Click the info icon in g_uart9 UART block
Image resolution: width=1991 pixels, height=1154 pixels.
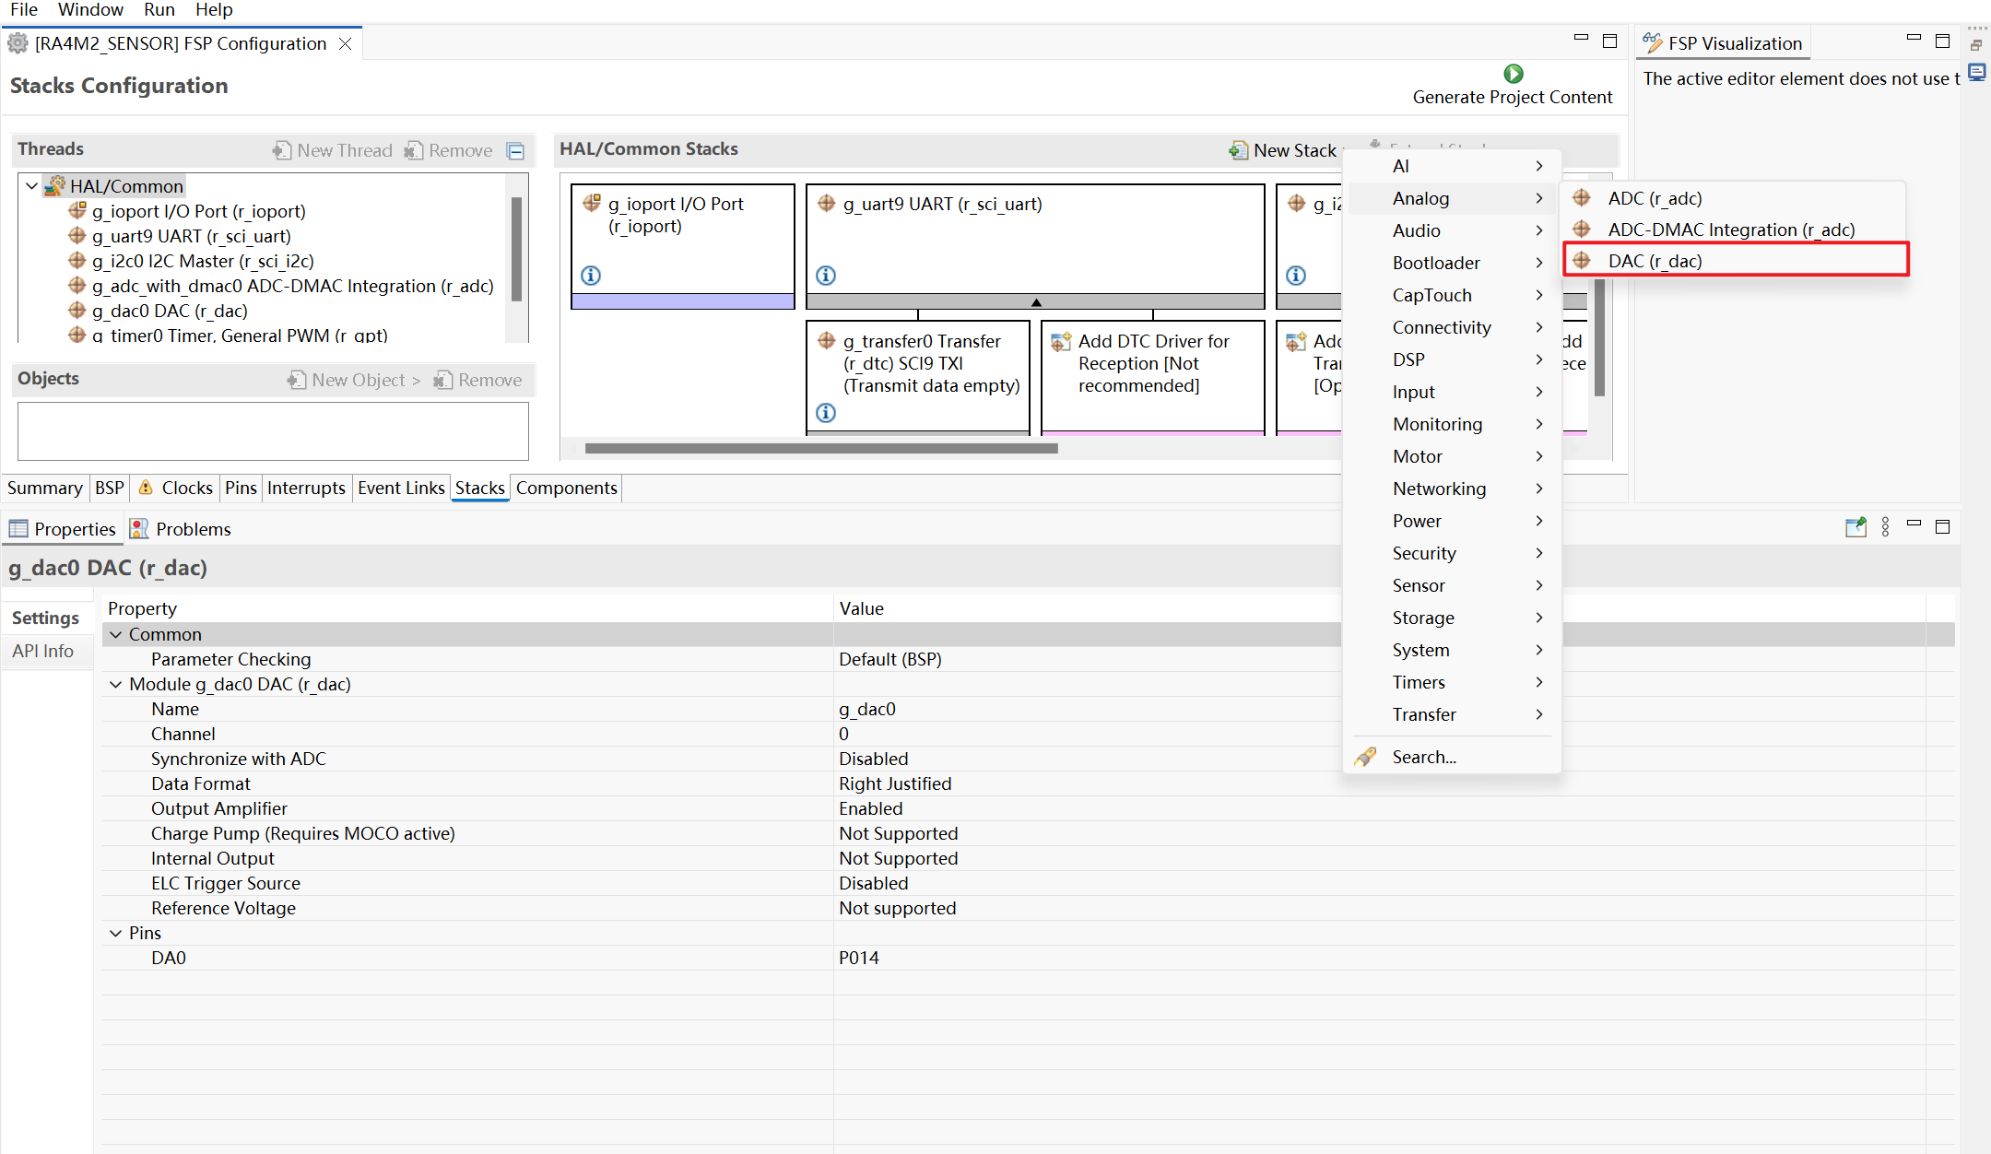pyautogui.click(x=826, y=275)
